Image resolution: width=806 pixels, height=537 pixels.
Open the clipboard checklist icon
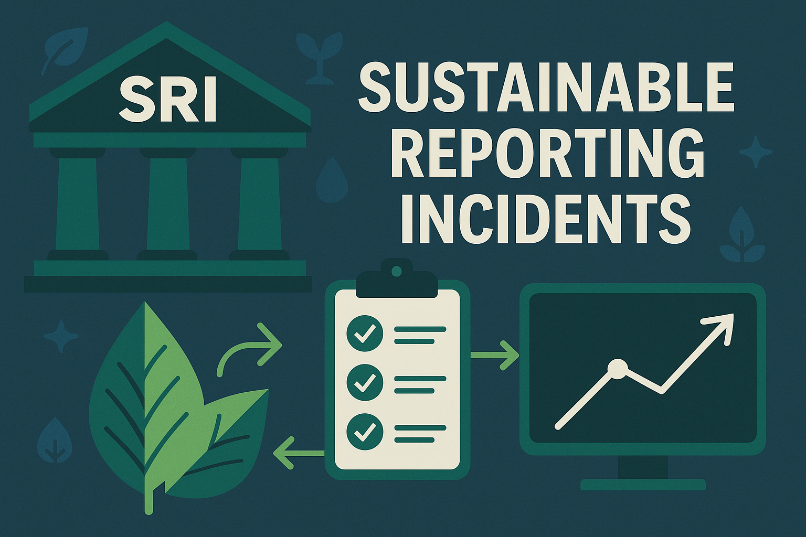tap(397, 369)
